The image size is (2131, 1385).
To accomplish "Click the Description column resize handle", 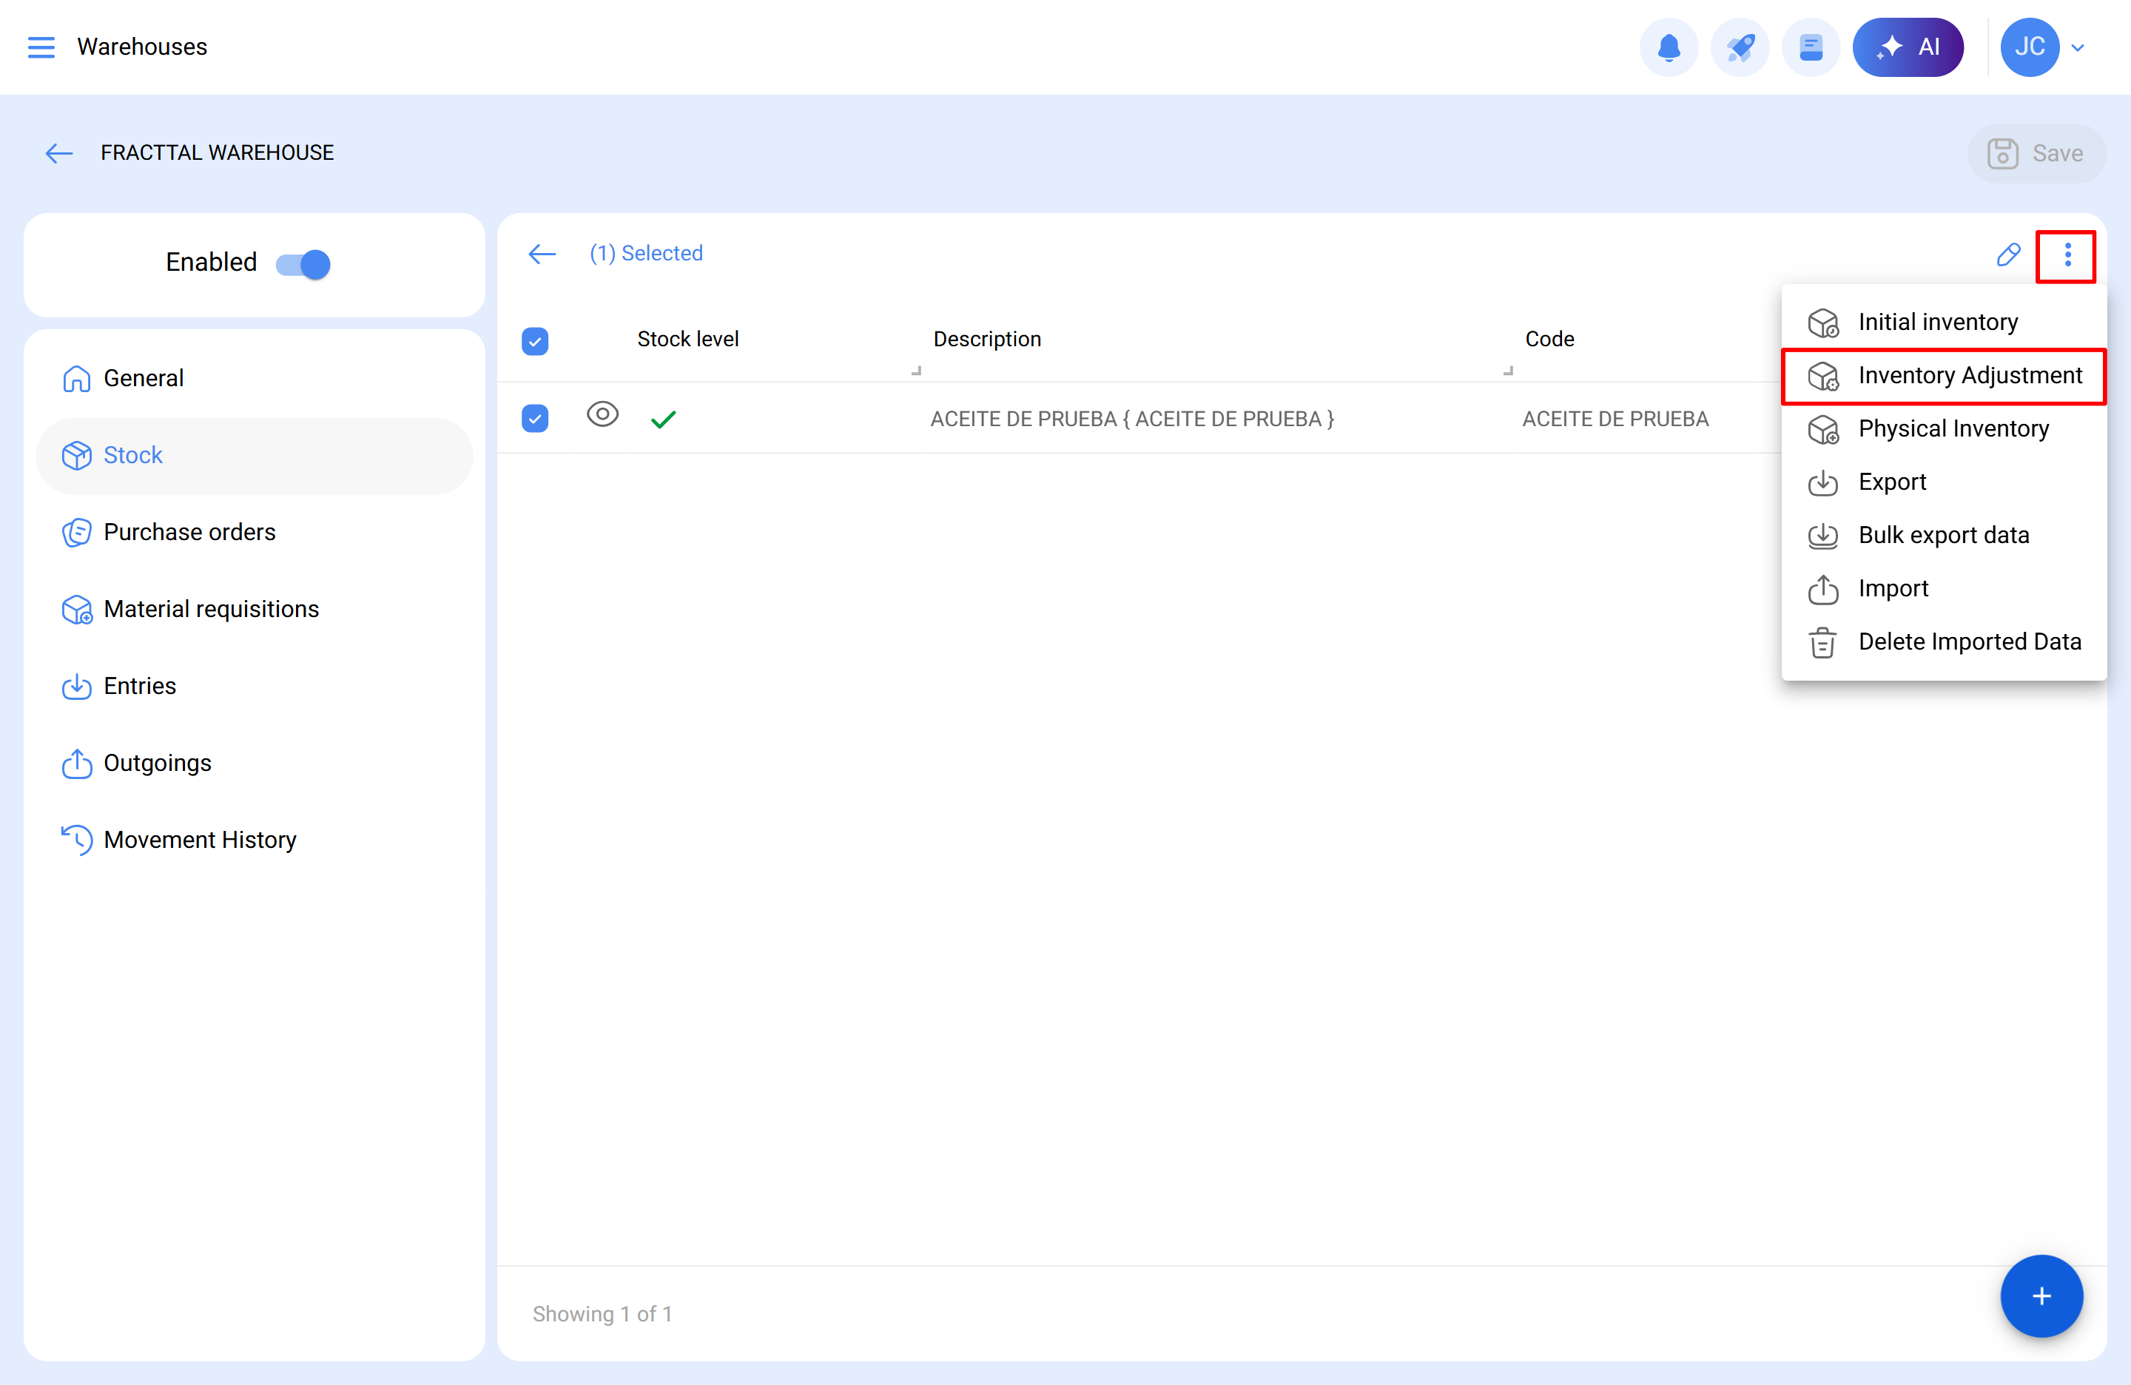I will 1508,370.
